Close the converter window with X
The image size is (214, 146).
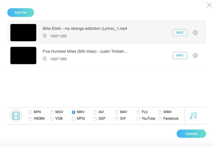pos(209,5)
